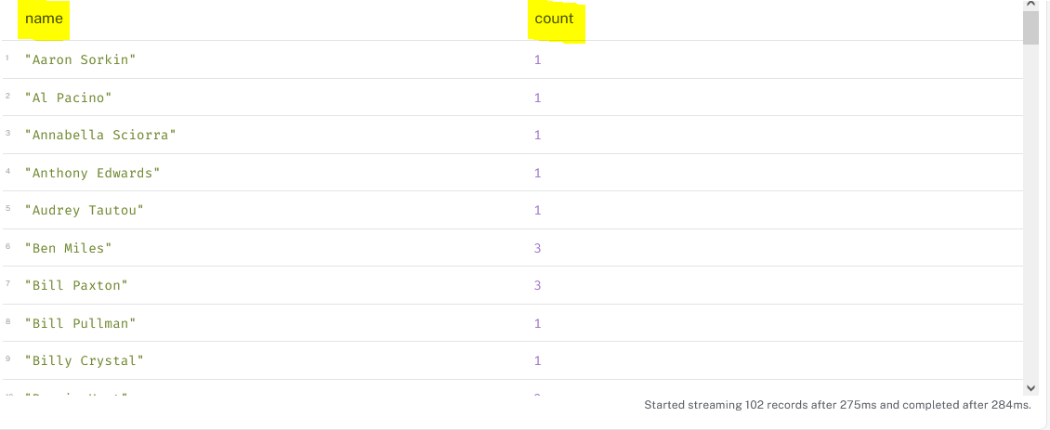Select the "Audrey Tautou" name cell

pos(85,211)
